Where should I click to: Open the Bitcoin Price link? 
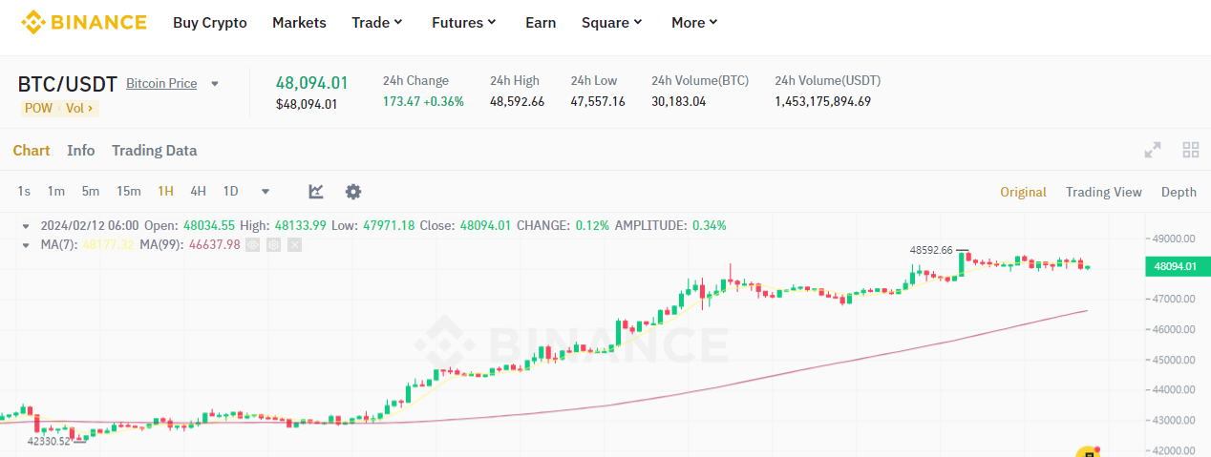tap(161, 83)
